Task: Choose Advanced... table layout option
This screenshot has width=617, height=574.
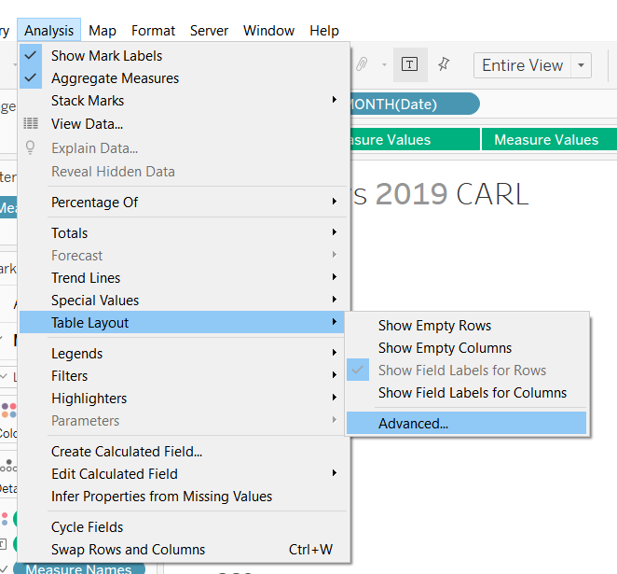Action: tap(413, 424)
